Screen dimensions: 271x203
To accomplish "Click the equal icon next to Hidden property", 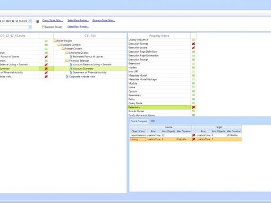I will pos(193,67).
